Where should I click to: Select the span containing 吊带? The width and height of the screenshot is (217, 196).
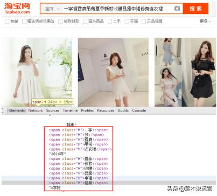(79, 144)
